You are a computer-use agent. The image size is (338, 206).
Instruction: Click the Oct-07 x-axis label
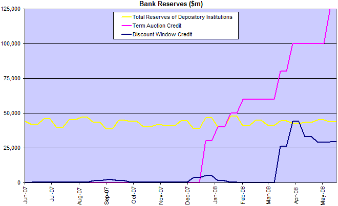[x=134, y=195]
